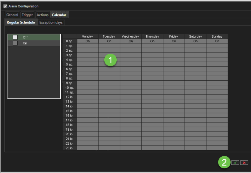Click the red X cancel button
The image size is (251, 173).
pos(244,163)
